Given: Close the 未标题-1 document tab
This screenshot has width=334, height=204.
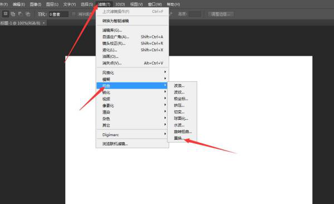Looking at the screenshot, I should (43, 23).
